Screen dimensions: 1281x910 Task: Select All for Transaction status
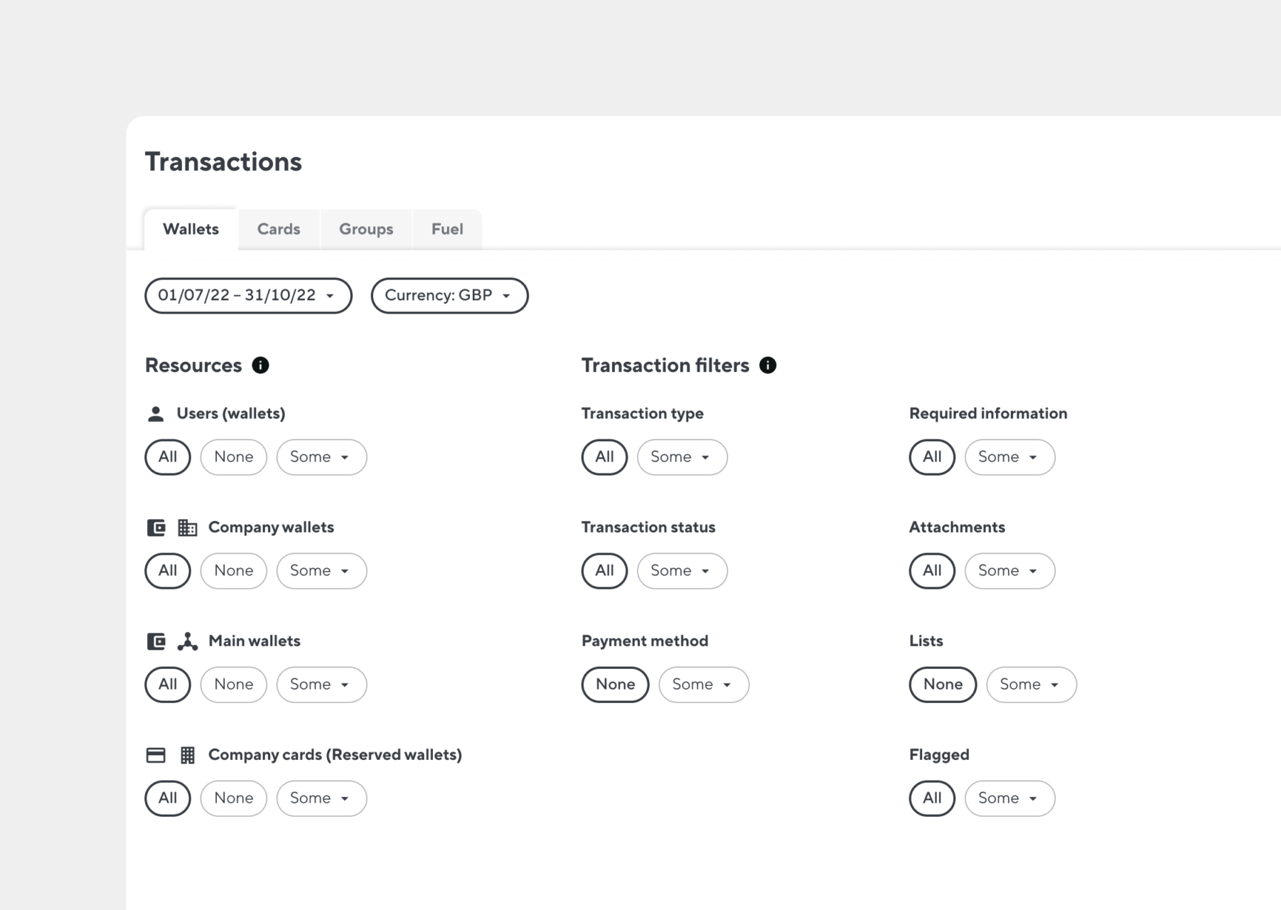click(604, 571)
